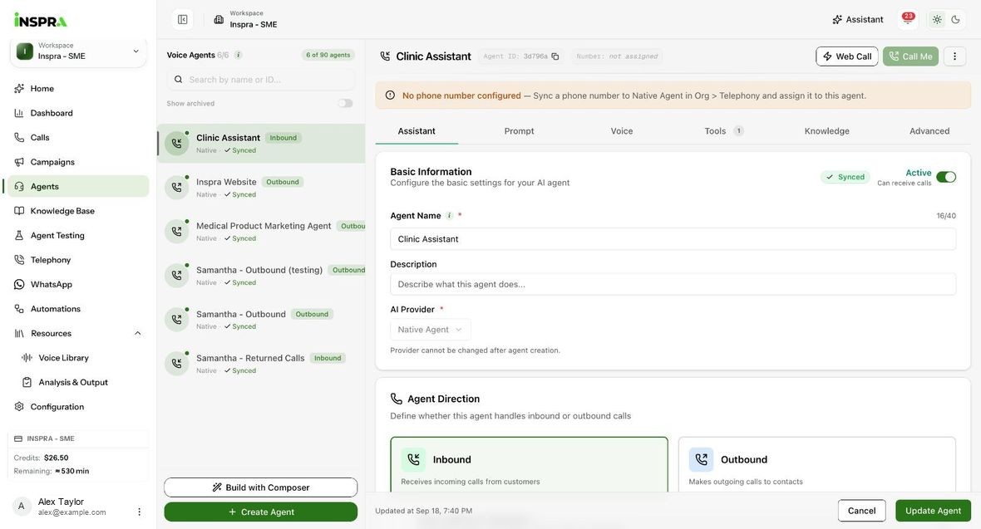Go to Home in sidebar
Image resolution: width=981 pixels, height=529 pixels.
(78, 89)
